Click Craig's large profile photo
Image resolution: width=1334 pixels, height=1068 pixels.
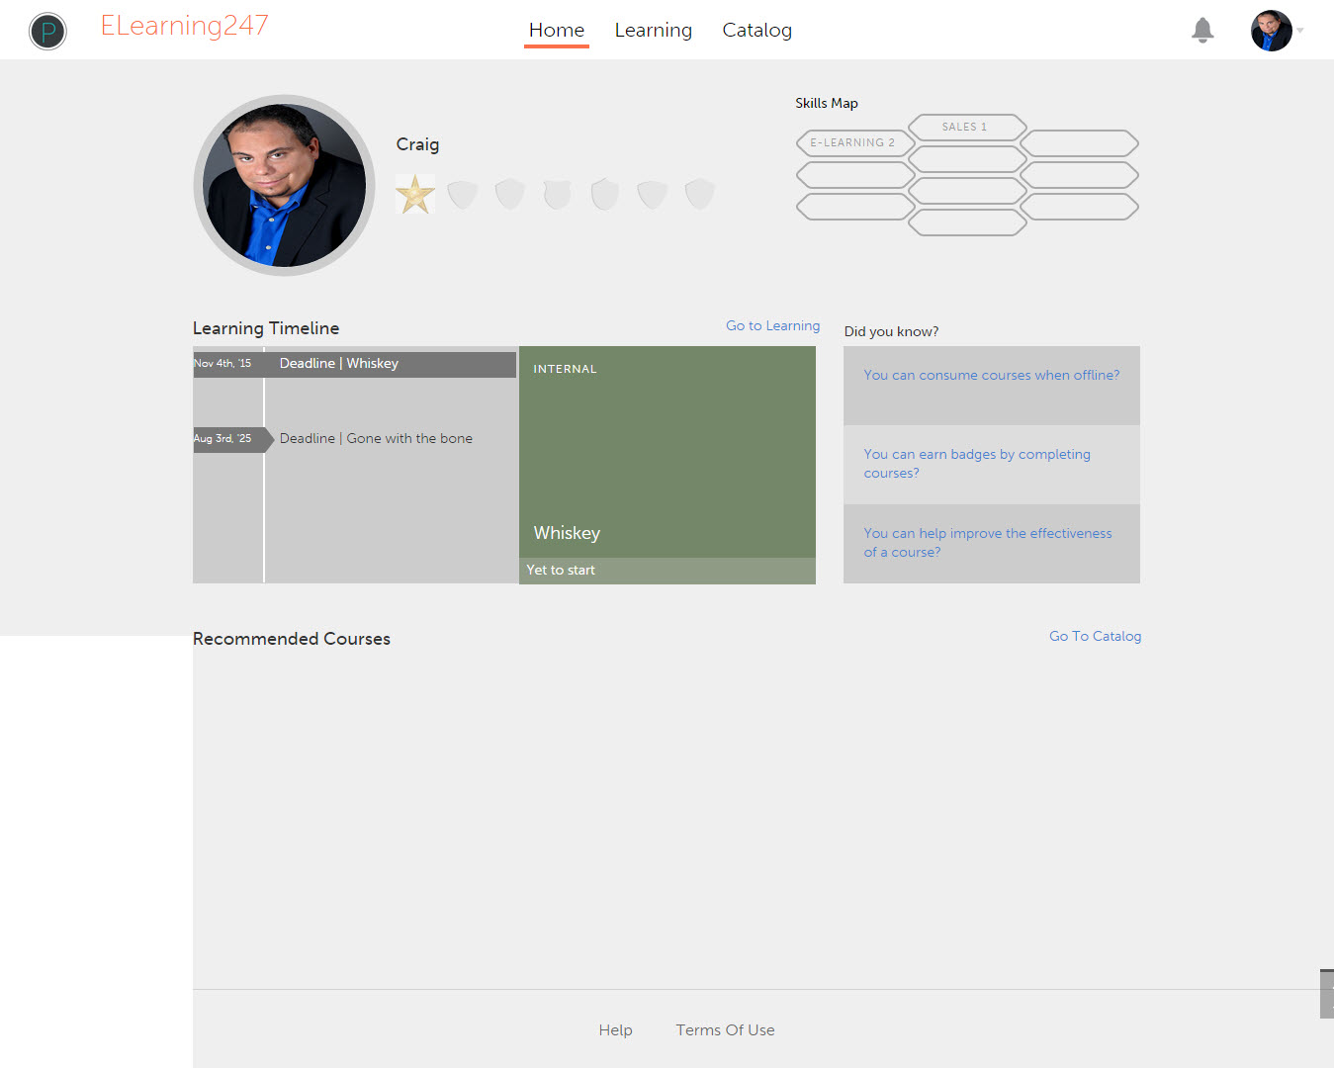point(284,185)
